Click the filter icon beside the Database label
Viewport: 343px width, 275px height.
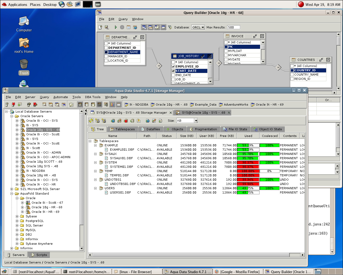(x=170, y=27)
